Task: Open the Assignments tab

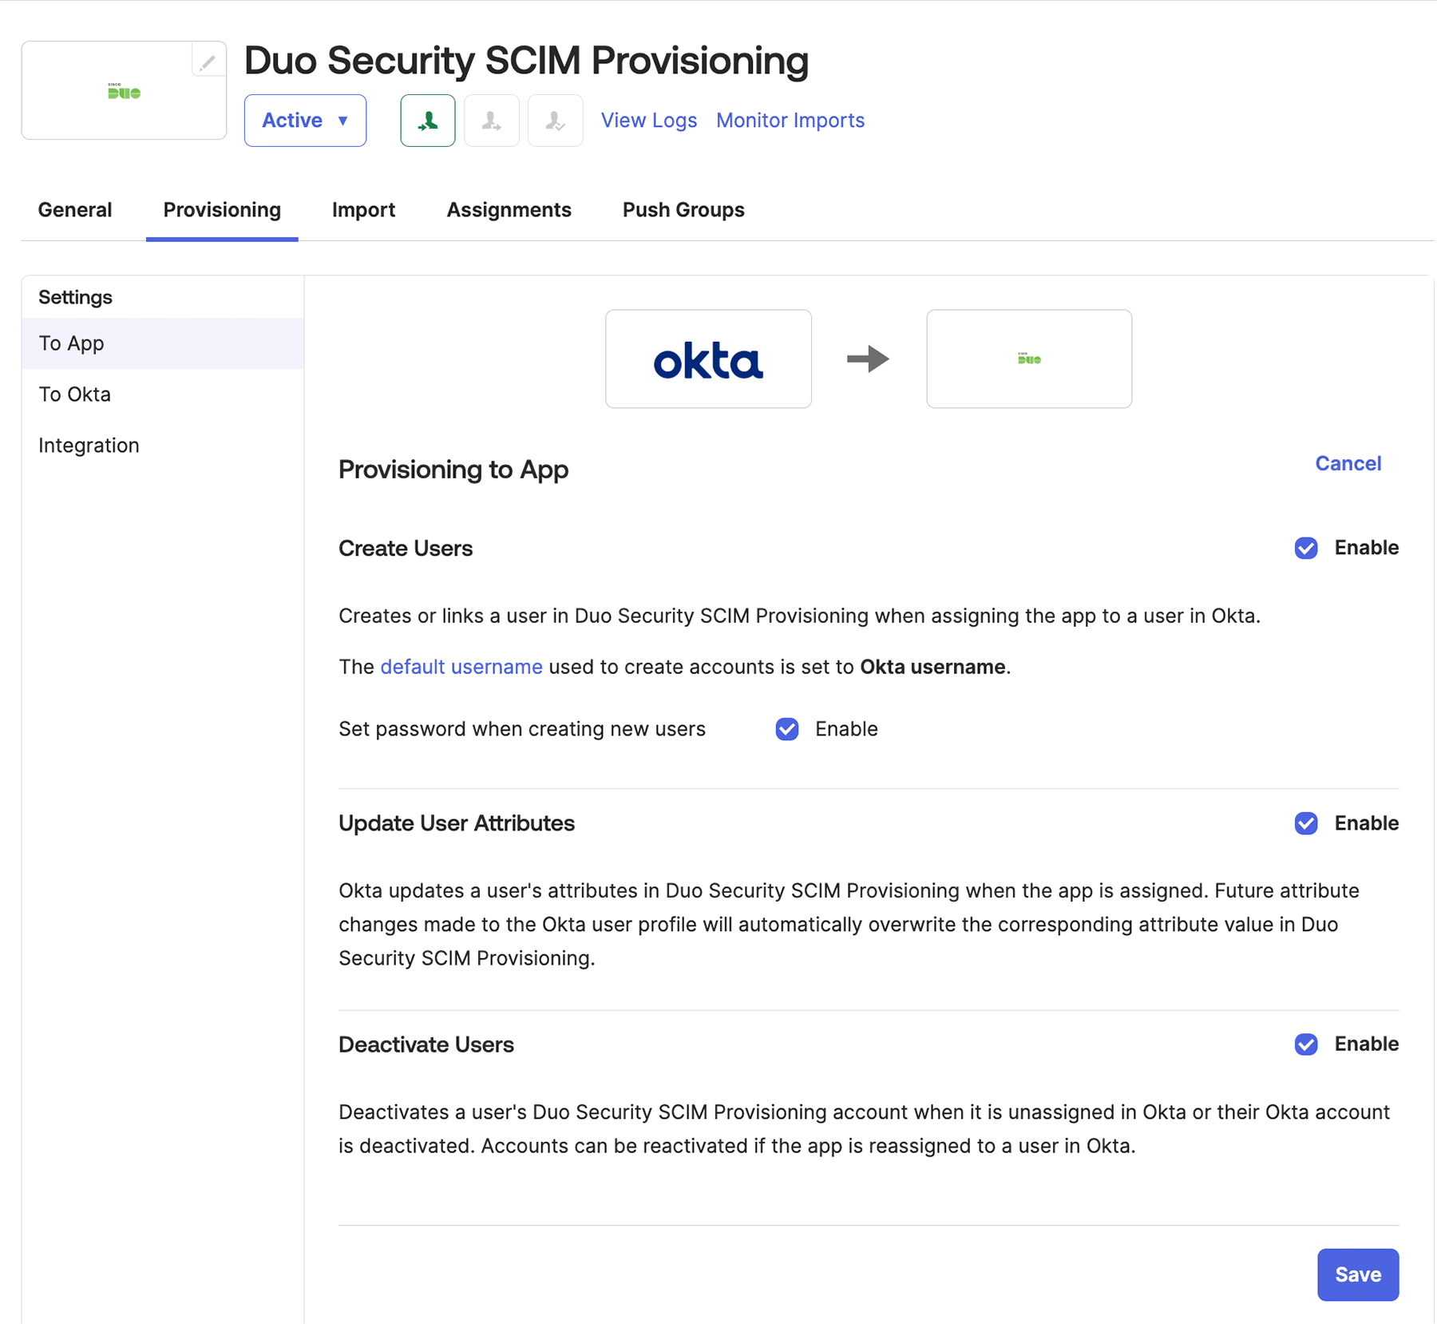Action: coord(509,209)
